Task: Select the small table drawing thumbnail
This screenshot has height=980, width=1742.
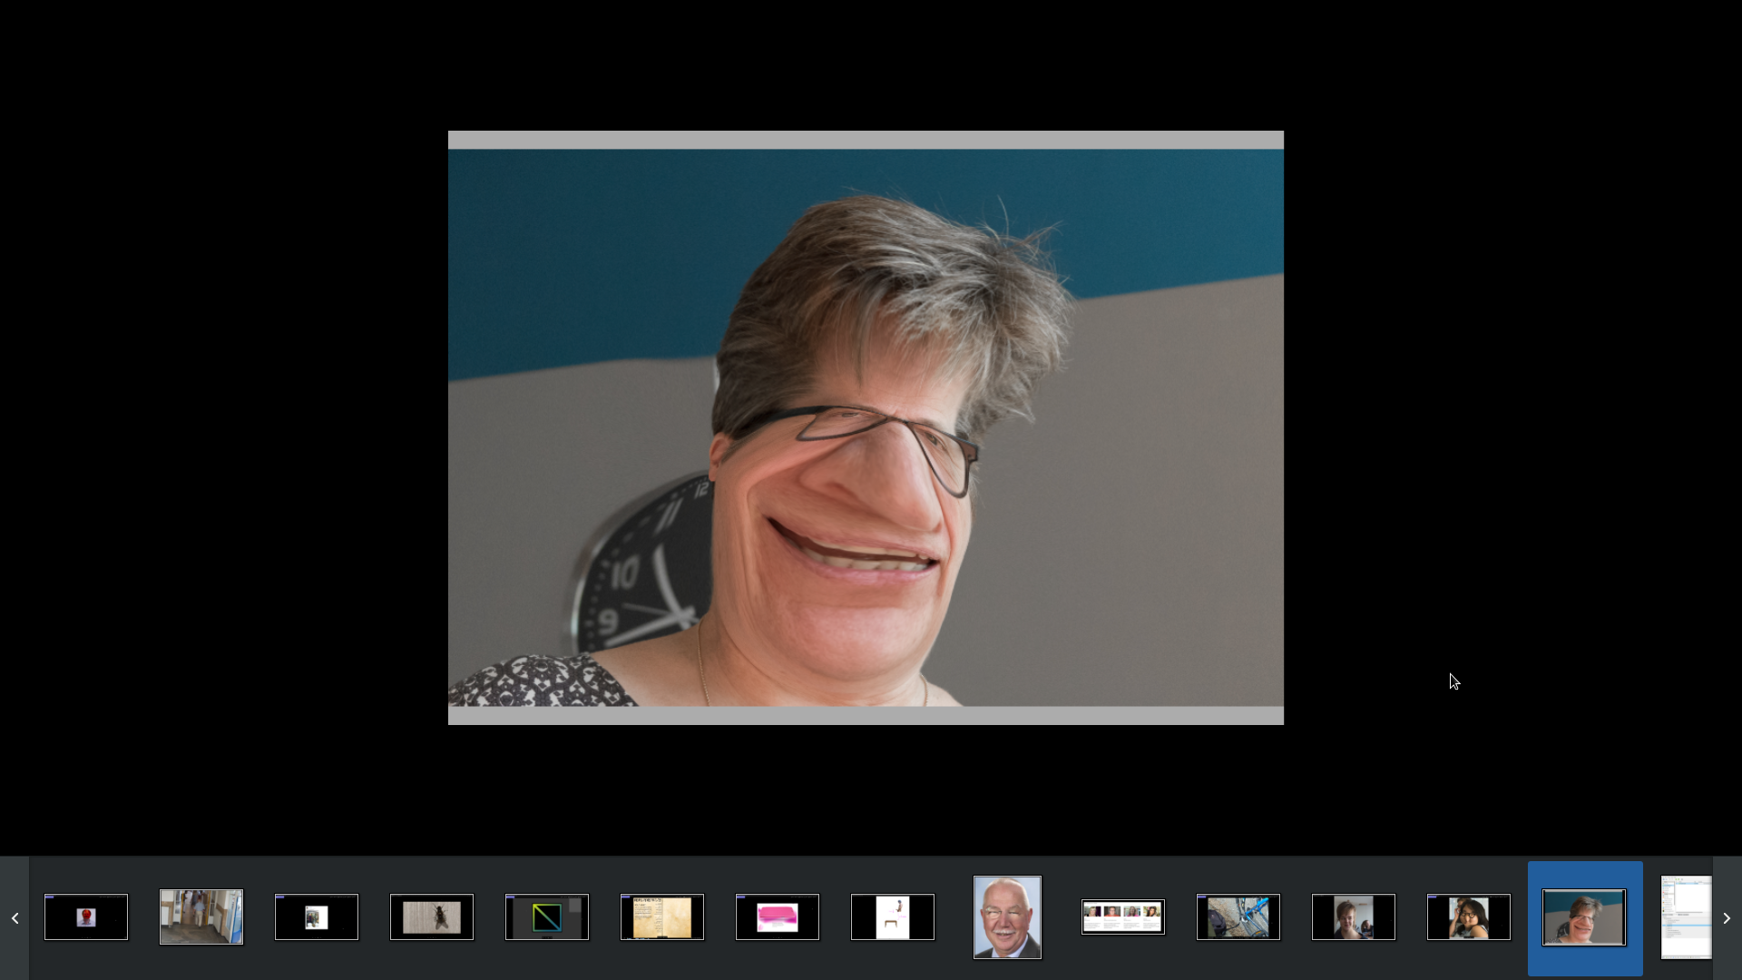Action: (893, 917)
